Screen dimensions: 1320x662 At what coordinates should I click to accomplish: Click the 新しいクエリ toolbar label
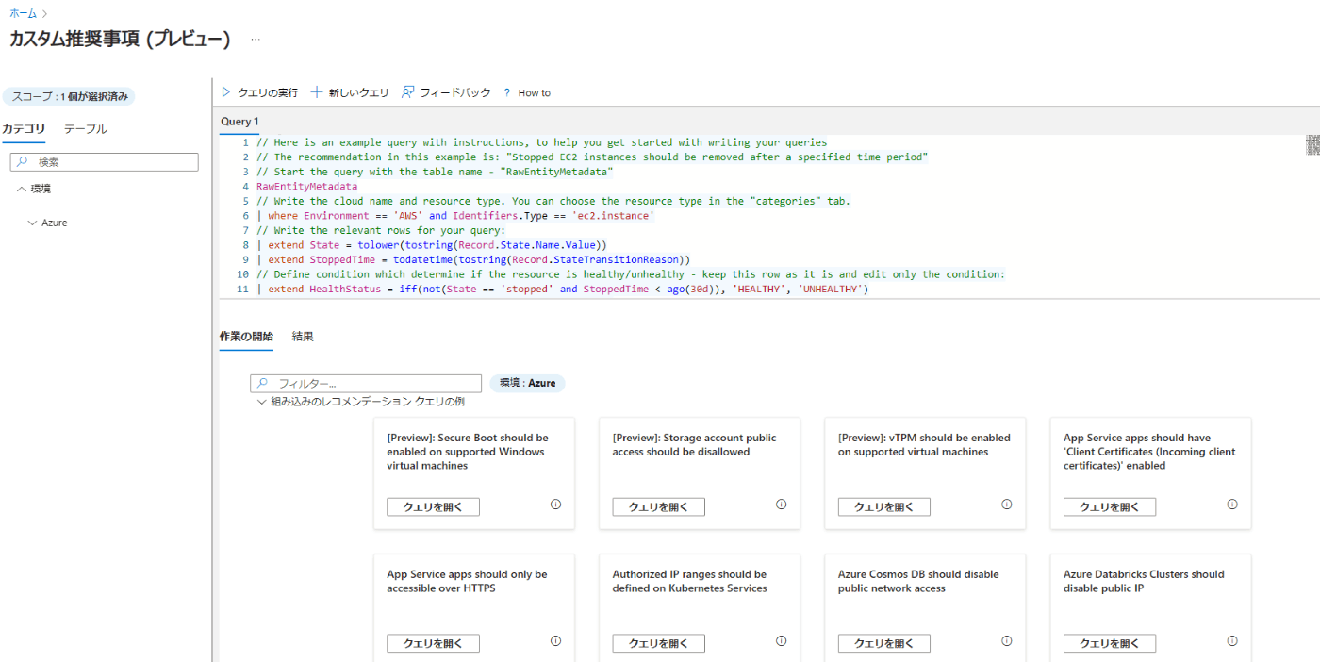click(x=358, y=92)
